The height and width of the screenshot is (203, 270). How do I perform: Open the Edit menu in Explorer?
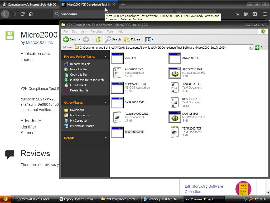coord(74,31)
